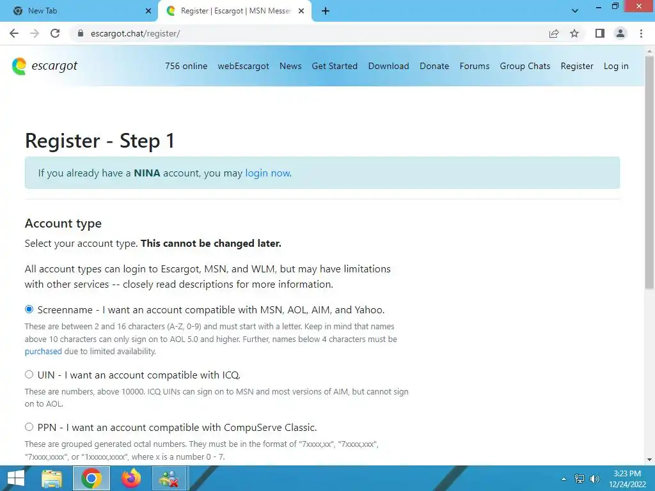The height and width of the screenshot is (491, 655).
Task: Go to Get Started in nav bar
Action: point(335,66)
